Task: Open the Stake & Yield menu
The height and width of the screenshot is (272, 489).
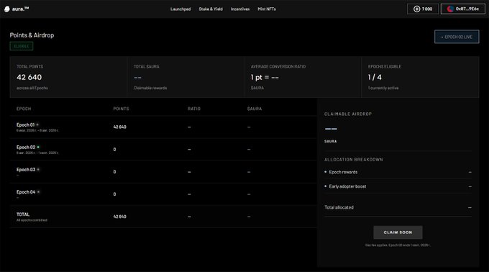Action: pos(211,9)
